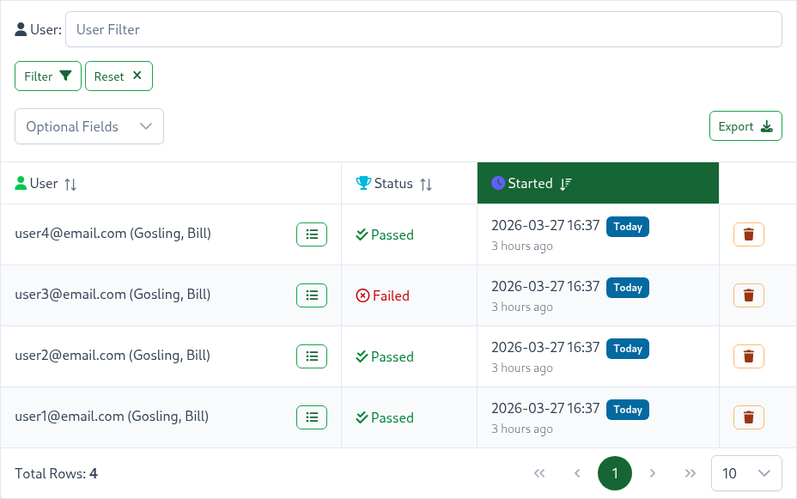Select page 1 in pagination

pyautogui.click(x=615, y=473)
